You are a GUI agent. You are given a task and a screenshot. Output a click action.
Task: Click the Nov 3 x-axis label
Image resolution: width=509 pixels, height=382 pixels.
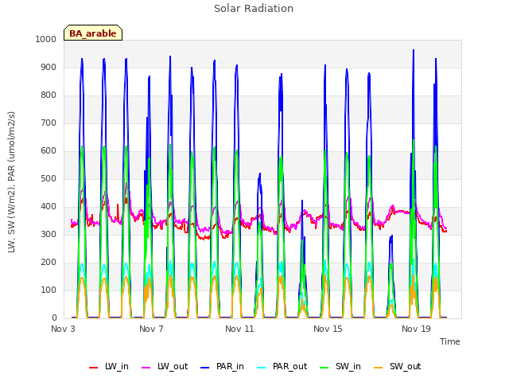tap(63, 329)
